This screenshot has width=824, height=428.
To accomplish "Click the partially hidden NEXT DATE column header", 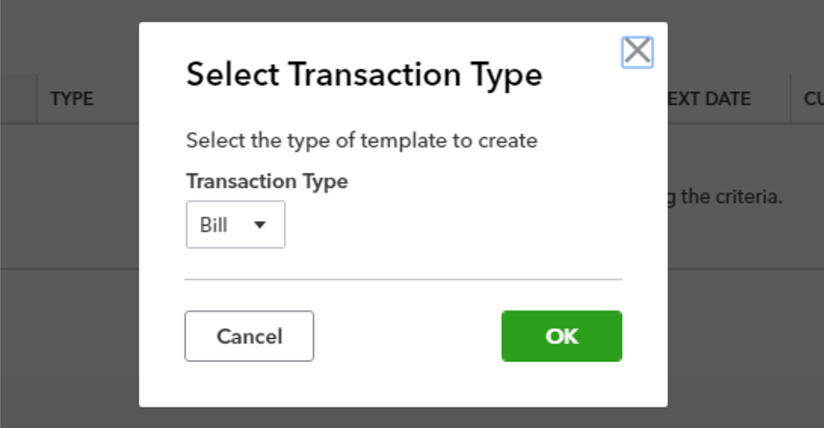I will (x=709, y=99).
